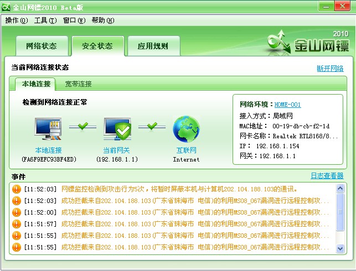This screenshot has height=271, width=356.
Task: Click the 当前网关 label link
Action: click(116, 150)
